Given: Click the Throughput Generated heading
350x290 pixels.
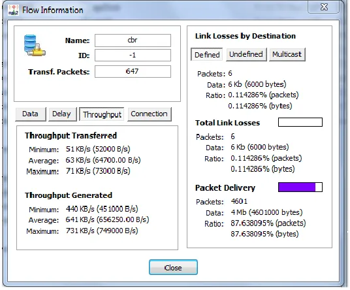Looking at the screenshot, I should click(x=69, y=195).
